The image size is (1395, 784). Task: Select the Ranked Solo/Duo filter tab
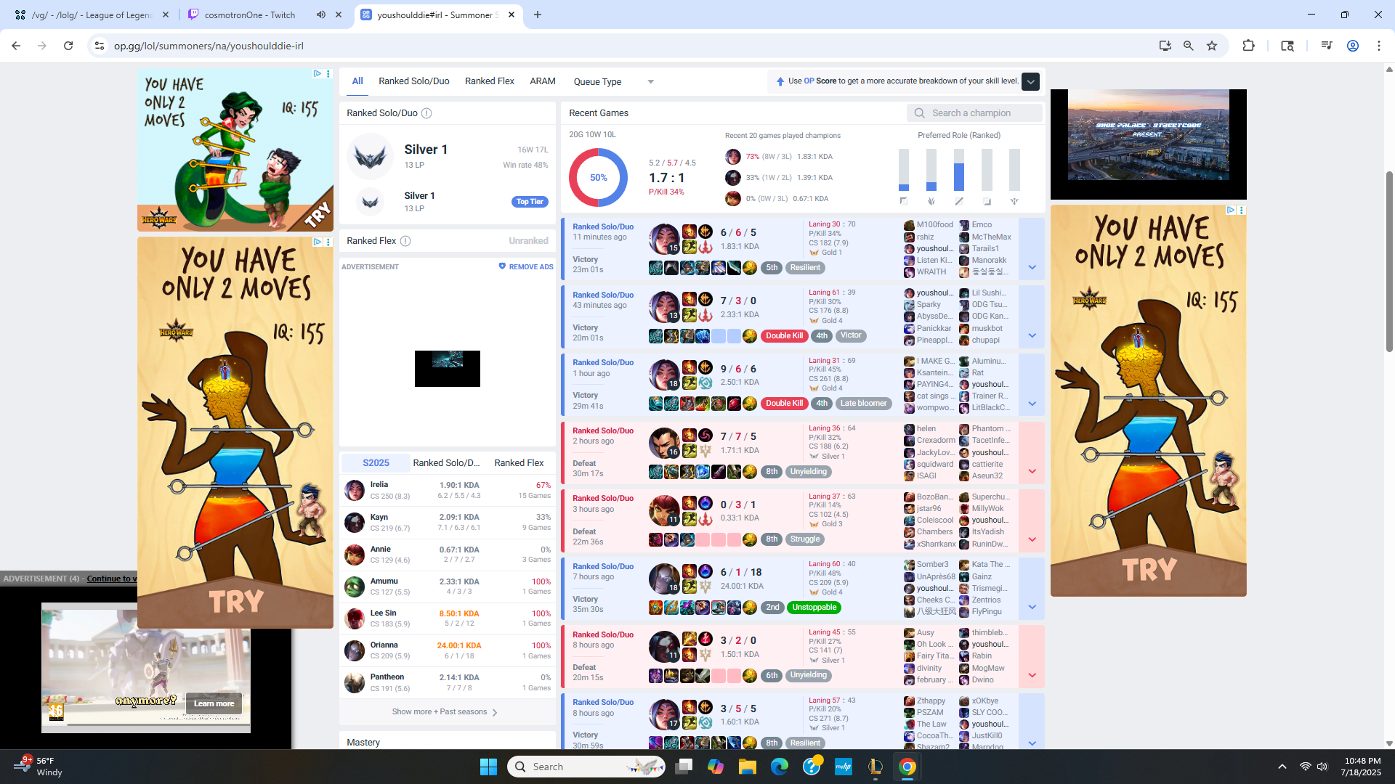(414, 81)
